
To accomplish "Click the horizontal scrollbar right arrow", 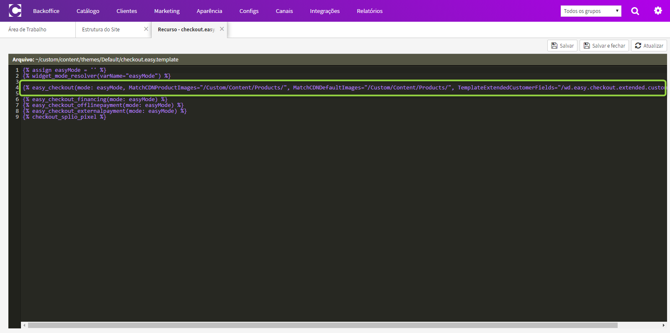I will (663, 325).
